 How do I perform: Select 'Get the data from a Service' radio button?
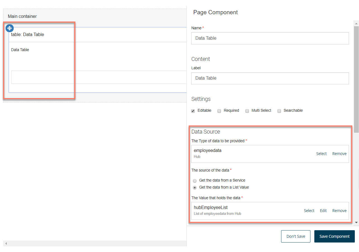195,181
